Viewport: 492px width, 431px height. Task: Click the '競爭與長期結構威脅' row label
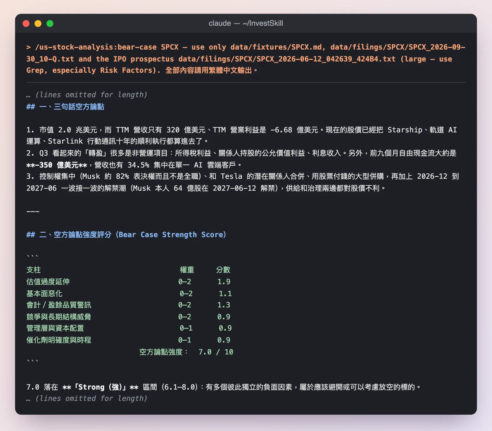59,317
